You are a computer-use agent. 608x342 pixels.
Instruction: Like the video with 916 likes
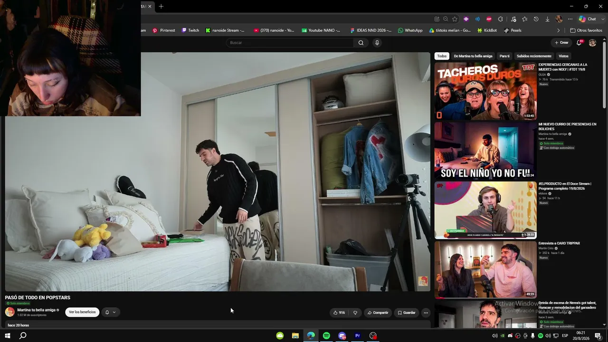(340, 313)
